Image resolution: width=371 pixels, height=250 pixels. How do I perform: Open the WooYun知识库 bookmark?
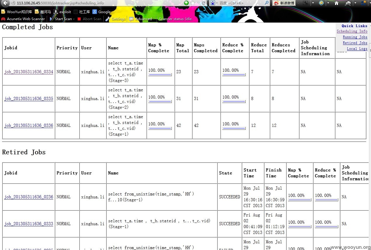click(17, 12)
